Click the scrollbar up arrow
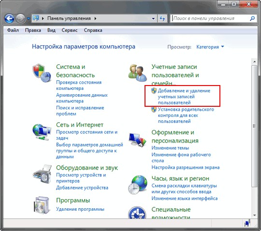Image resolution: width=261 pixels, height=231 pixels. 254,62
